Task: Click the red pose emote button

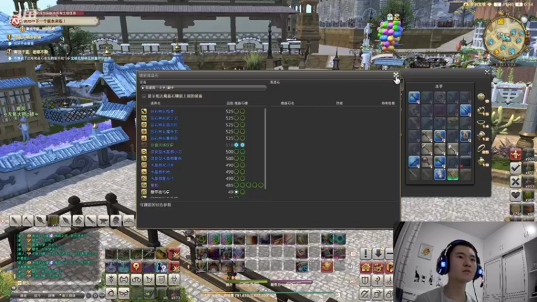Action: (x=516, y=155)
